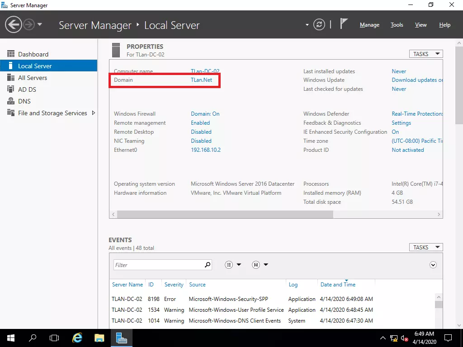The width and height of the screenshot is (463, 347).
Task: Click the Ethernet0 192.168.10.2 link
Action: pos(206,150)
